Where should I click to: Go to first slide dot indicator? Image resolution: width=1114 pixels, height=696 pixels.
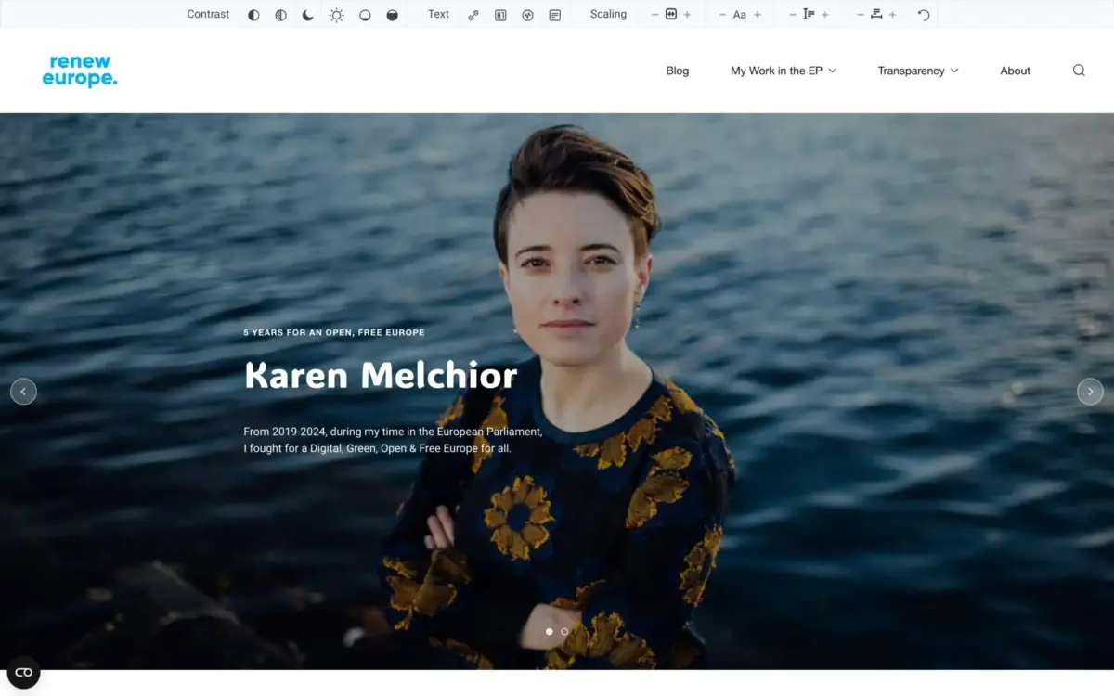point(549,631)
